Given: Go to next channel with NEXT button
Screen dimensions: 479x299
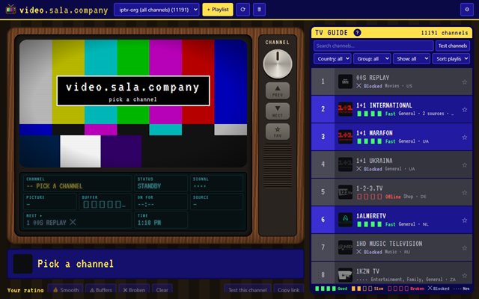Looking at the screenshot, I should (278, 111).
